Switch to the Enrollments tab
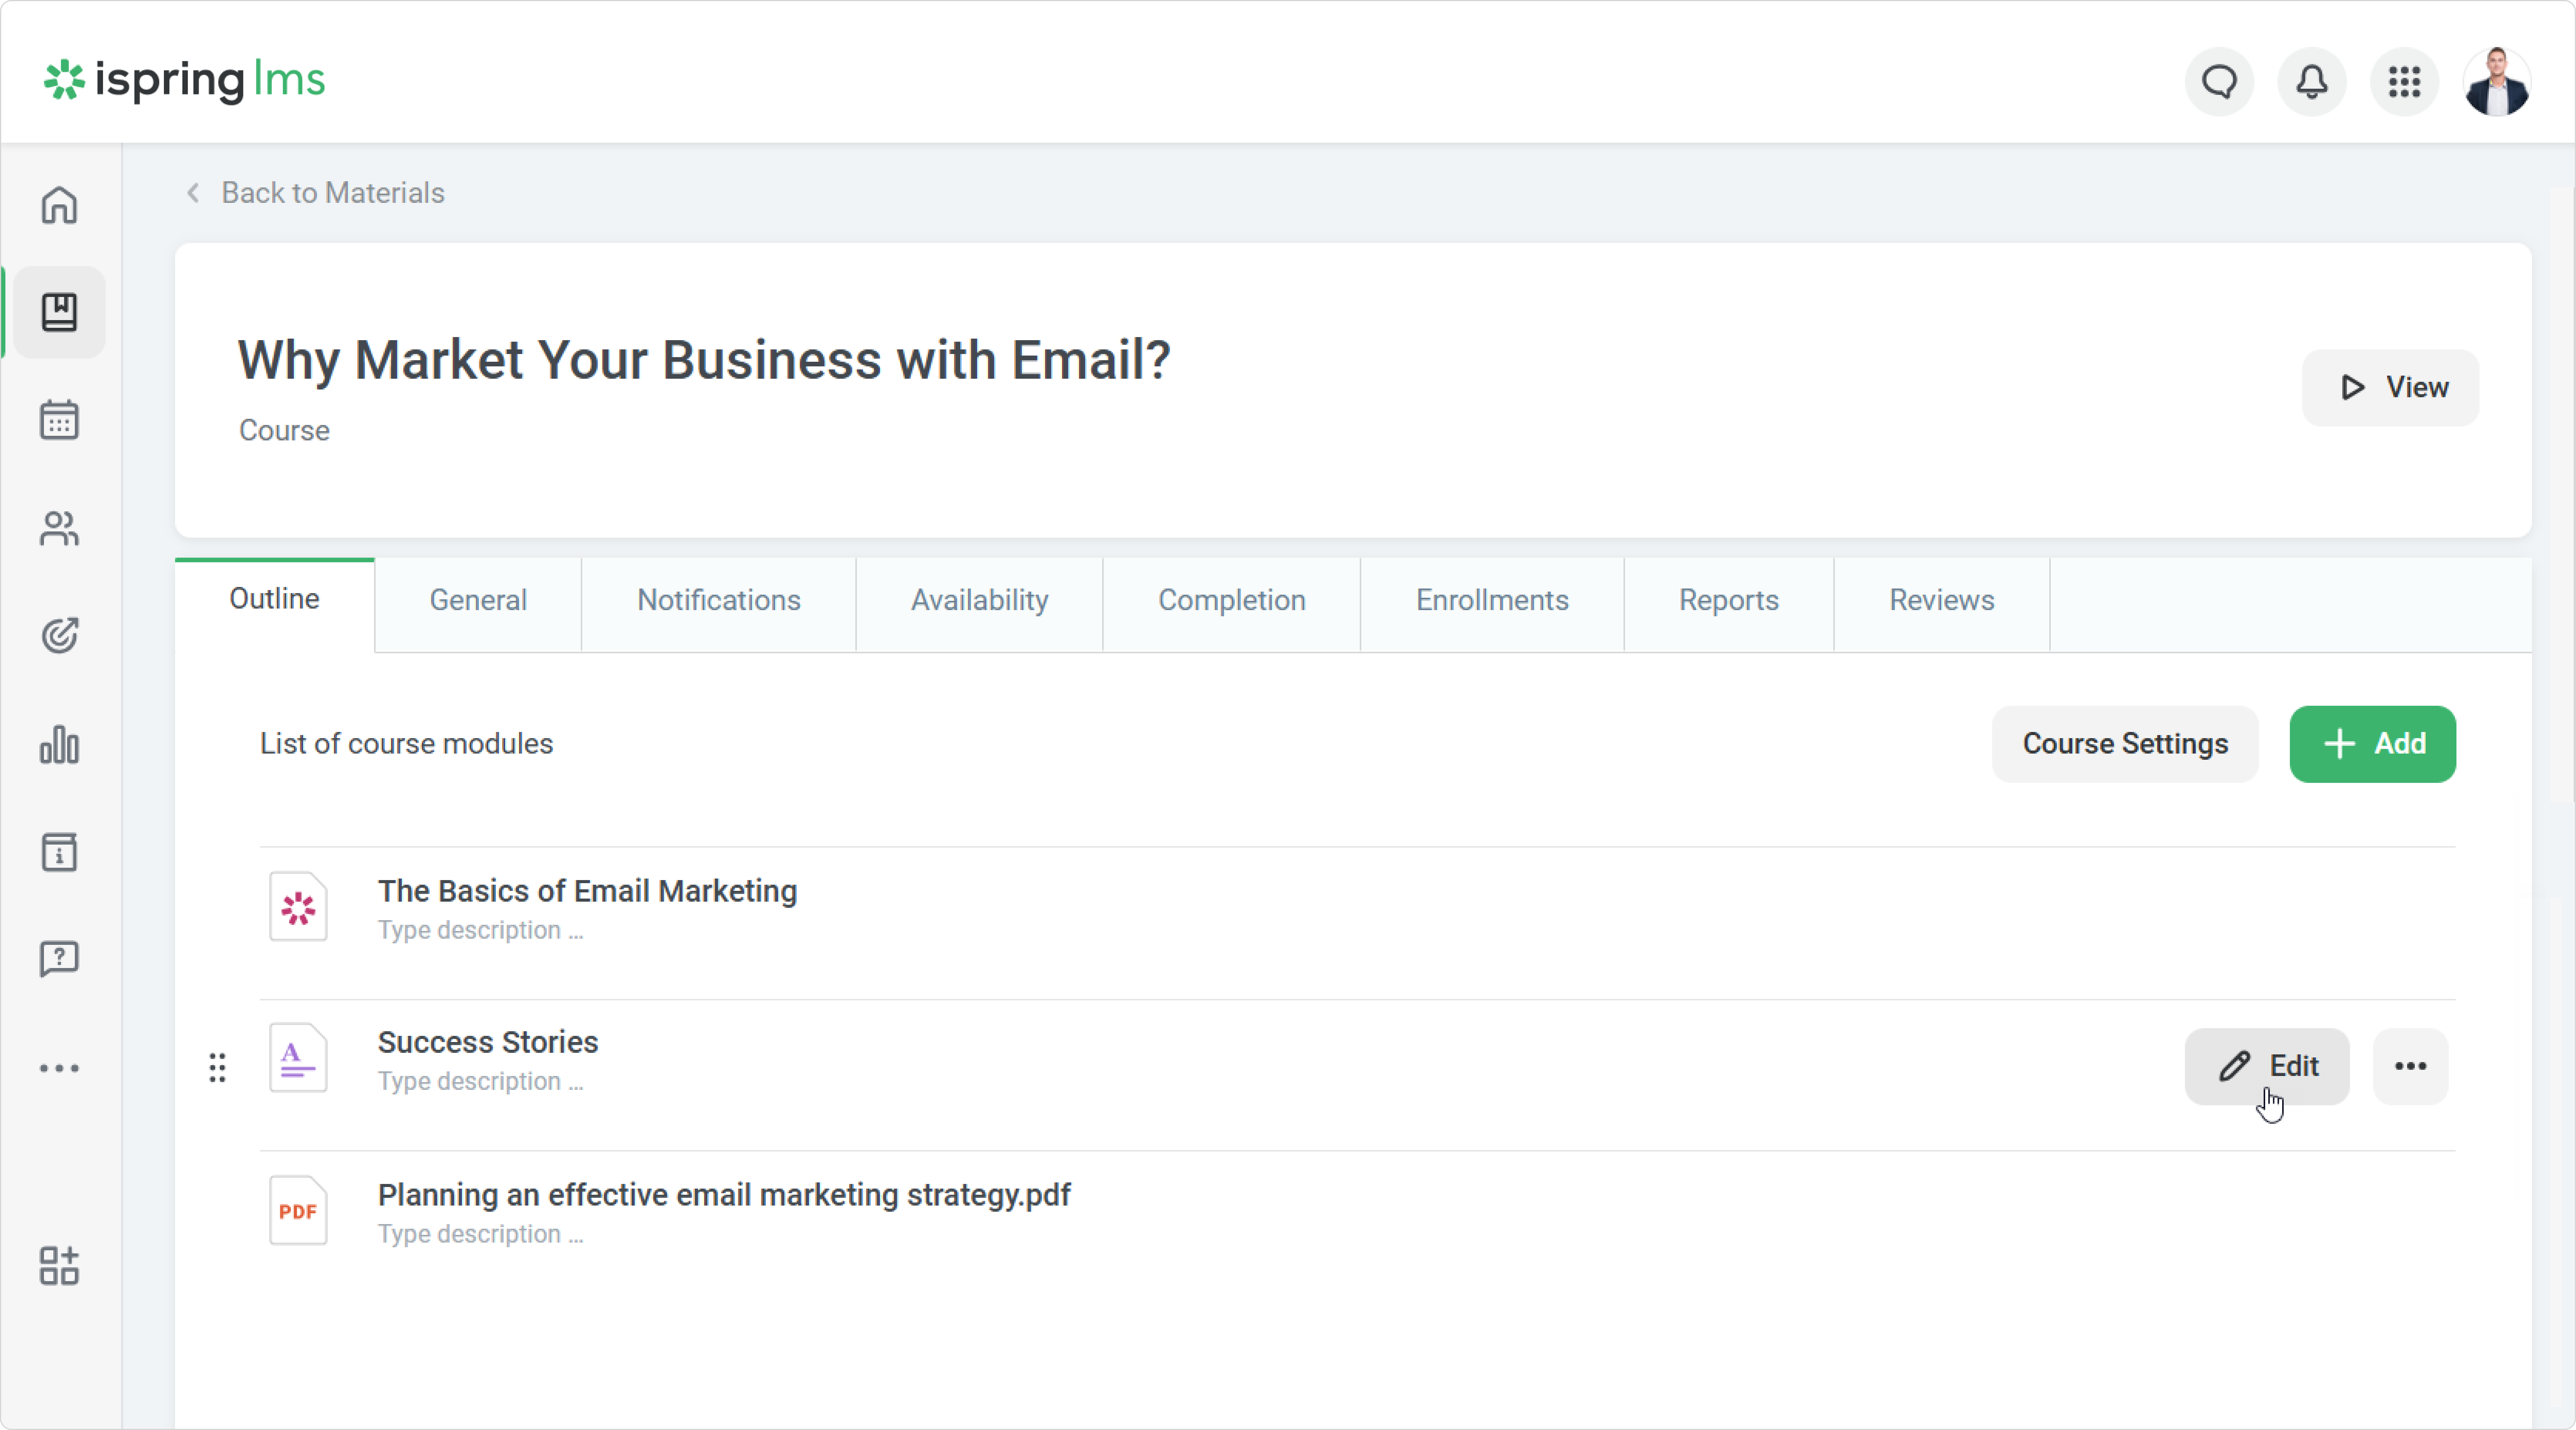Viewport: 2576px width, 1430px height. [x=1491, y=600]
